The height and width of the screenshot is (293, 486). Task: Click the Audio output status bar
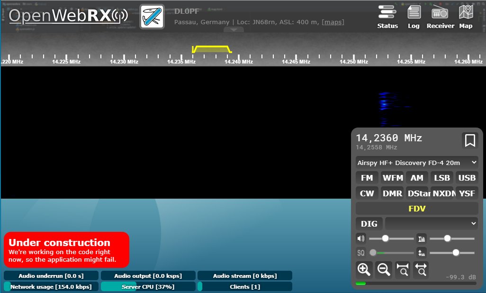click(x=148, y=275)
